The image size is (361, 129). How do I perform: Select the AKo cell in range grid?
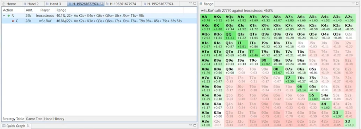point(206,27)
